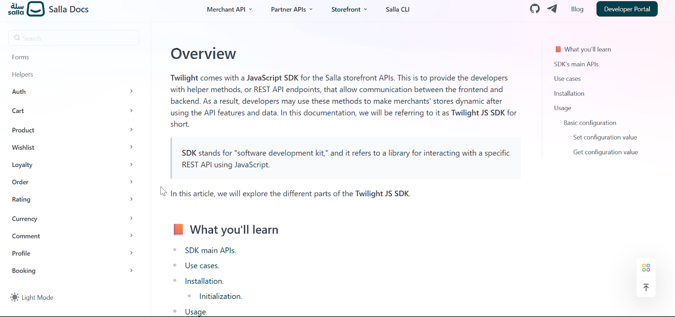675x317 pixels.
Task: Open the Telegram channel icon
Action: pyautogui.click(x=552, y=9)
